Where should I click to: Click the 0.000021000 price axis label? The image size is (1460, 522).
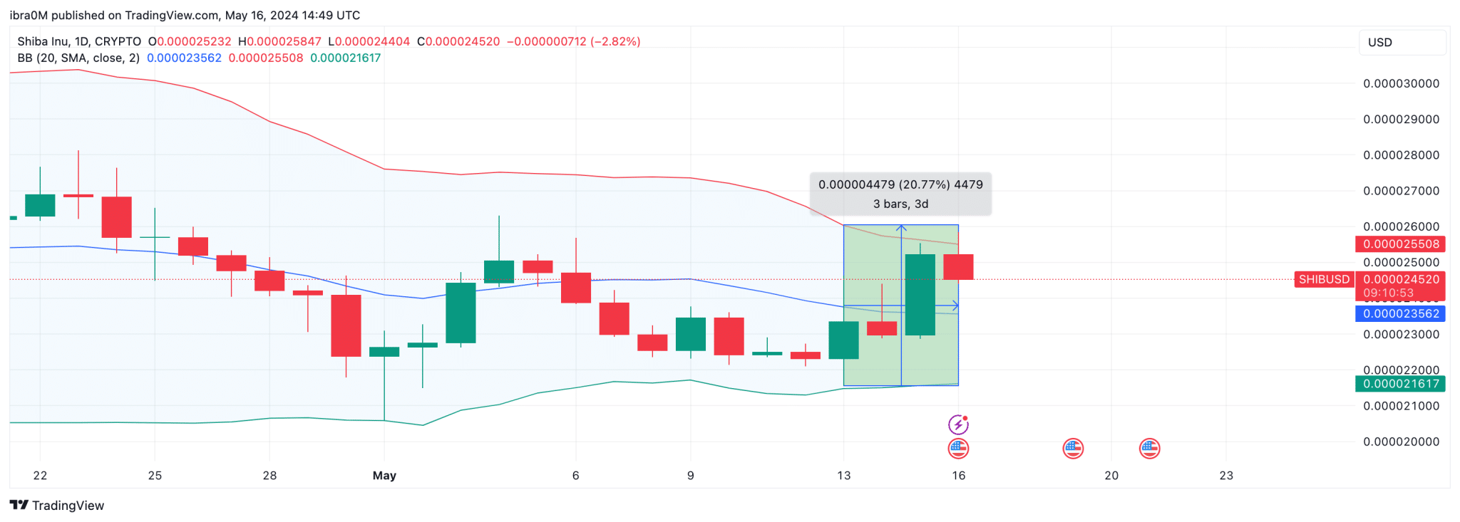point(1401,406)
